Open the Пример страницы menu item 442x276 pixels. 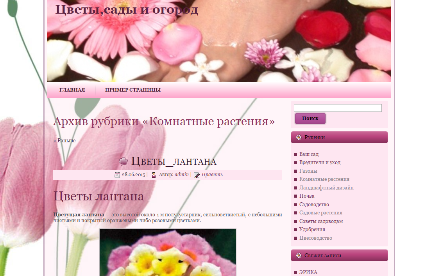(x=133, y=90)
